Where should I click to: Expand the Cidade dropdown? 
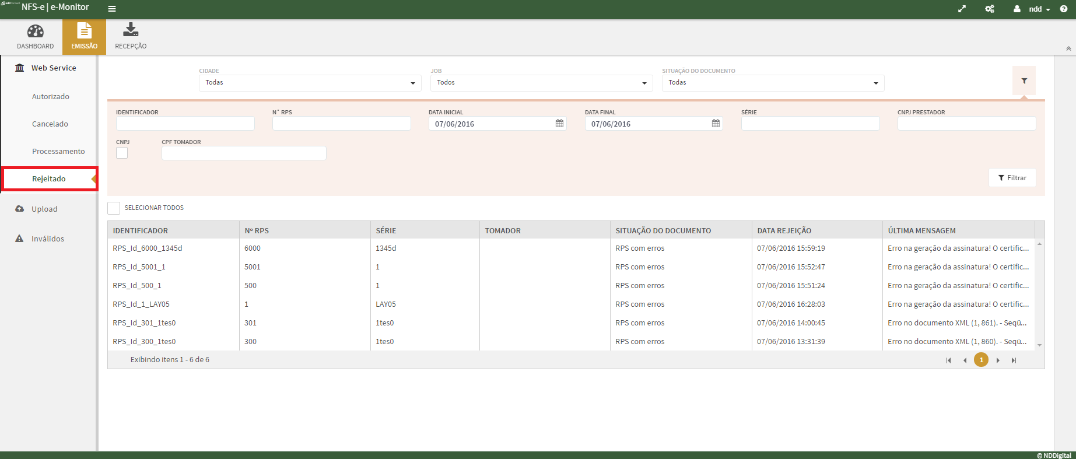tap(413, 83)
